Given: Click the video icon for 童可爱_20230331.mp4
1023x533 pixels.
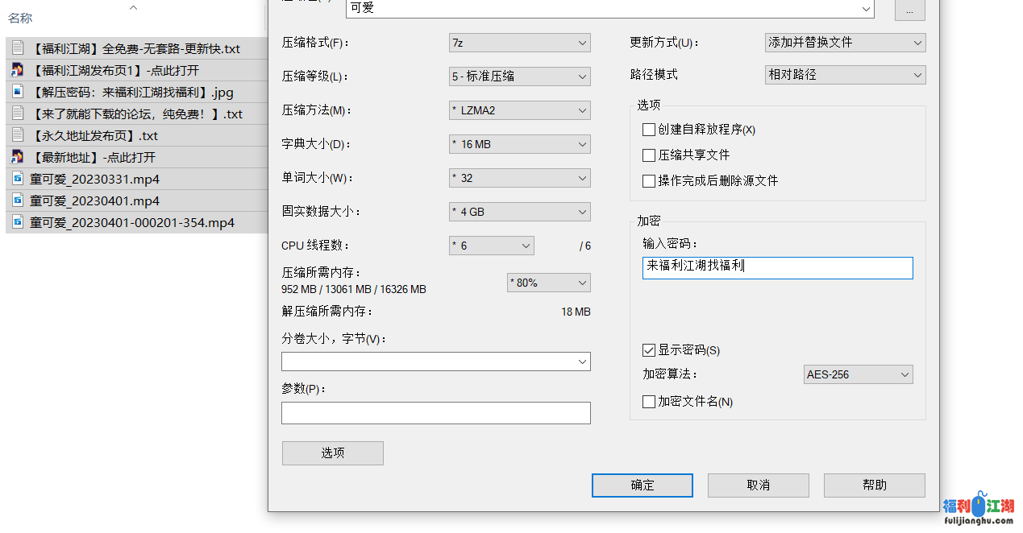Looking at the screenshot, I should (17, 179).
